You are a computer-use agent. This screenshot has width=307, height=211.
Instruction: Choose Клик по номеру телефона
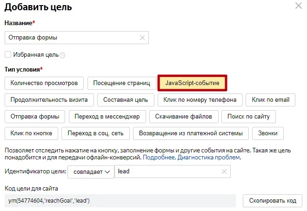pyautogui.click(x=200, y=100)
